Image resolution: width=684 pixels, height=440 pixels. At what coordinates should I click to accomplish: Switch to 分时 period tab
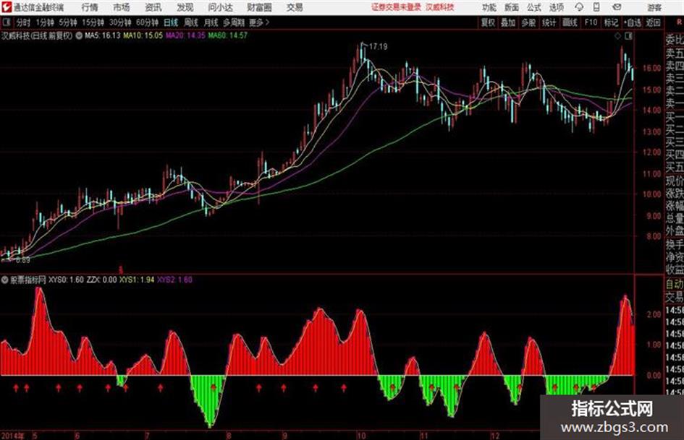[x=24, y=22]
